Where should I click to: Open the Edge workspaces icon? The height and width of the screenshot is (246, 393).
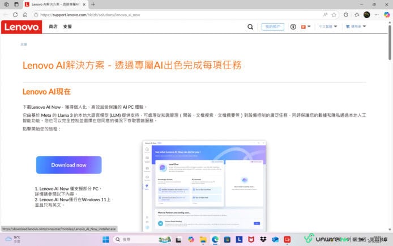pos(7,5)
